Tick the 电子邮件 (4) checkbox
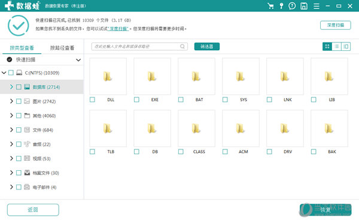The height and width of the screenshot is (224, 359). point(19,187)
